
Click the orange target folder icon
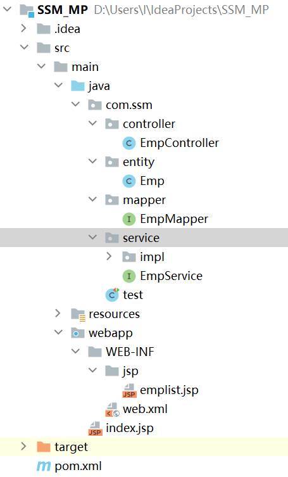tap(44, 447)
